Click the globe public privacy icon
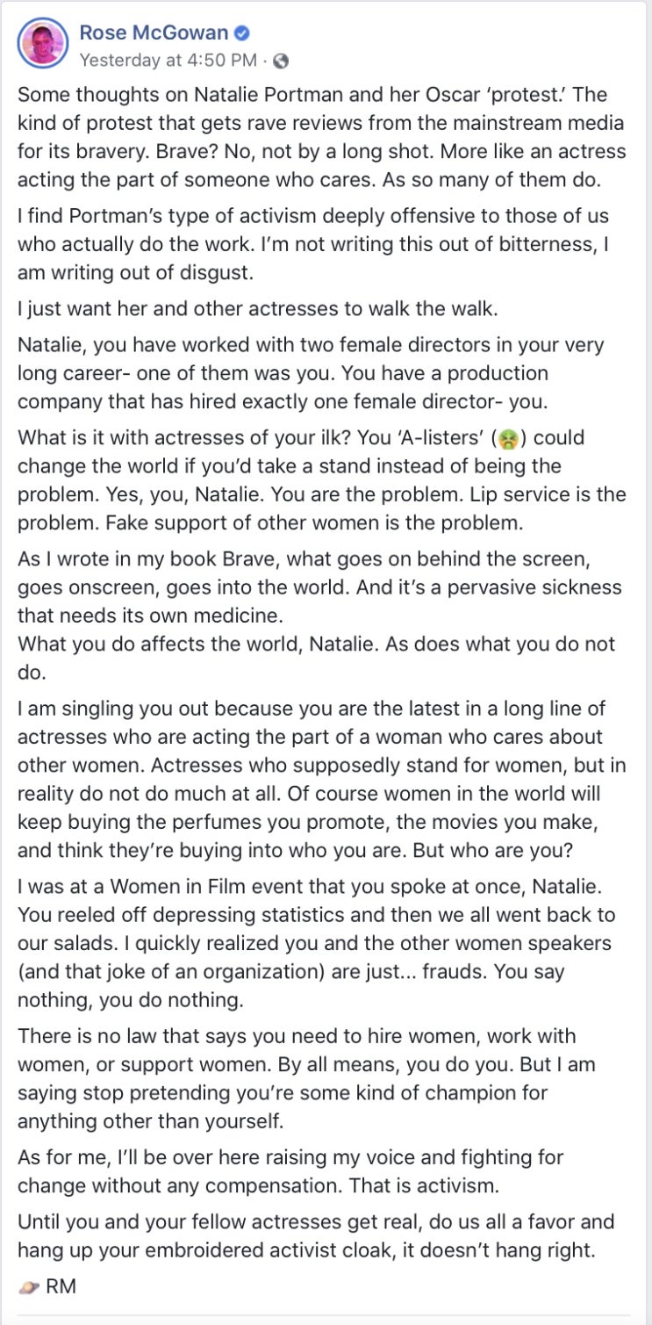 point(281,61)
